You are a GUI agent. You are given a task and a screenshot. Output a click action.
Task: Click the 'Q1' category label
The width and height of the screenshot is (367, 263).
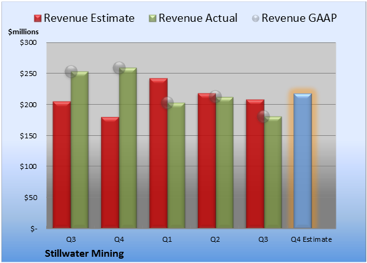(167, 239)
